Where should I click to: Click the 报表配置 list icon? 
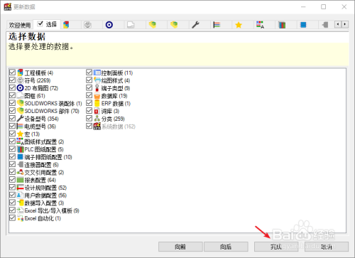[20, 180]
